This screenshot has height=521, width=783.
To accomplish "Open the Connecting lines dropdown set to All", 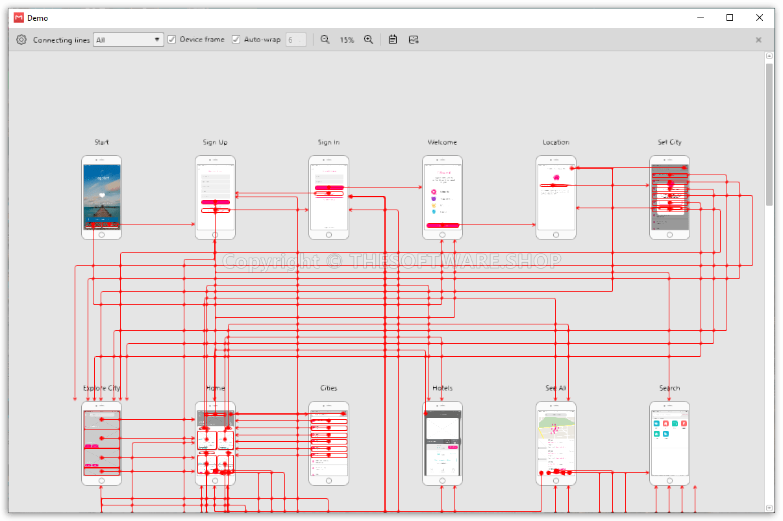I will tap(128, 40).
